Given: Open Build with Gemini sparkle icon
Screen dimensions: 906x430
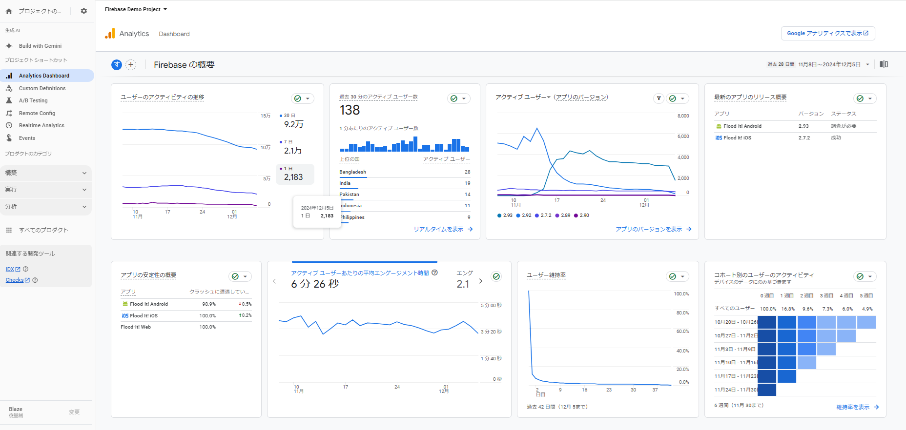Looking at the screenshot, I should 9,46.
